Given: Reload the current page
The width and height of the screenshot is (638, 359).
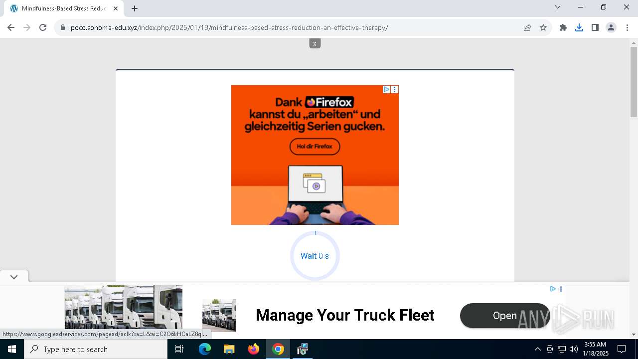Looking at the screenshot, I should [x=43, y=27].
